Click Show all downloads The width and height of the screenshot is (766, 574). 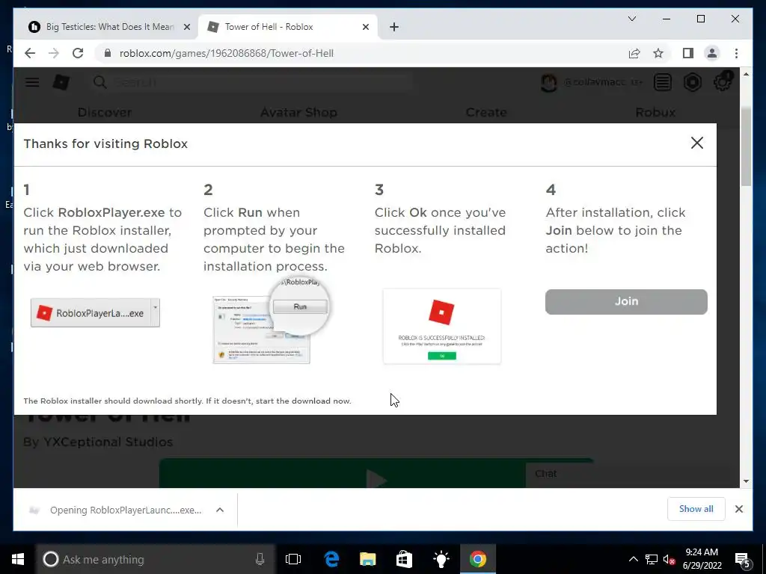coord(696,509)
